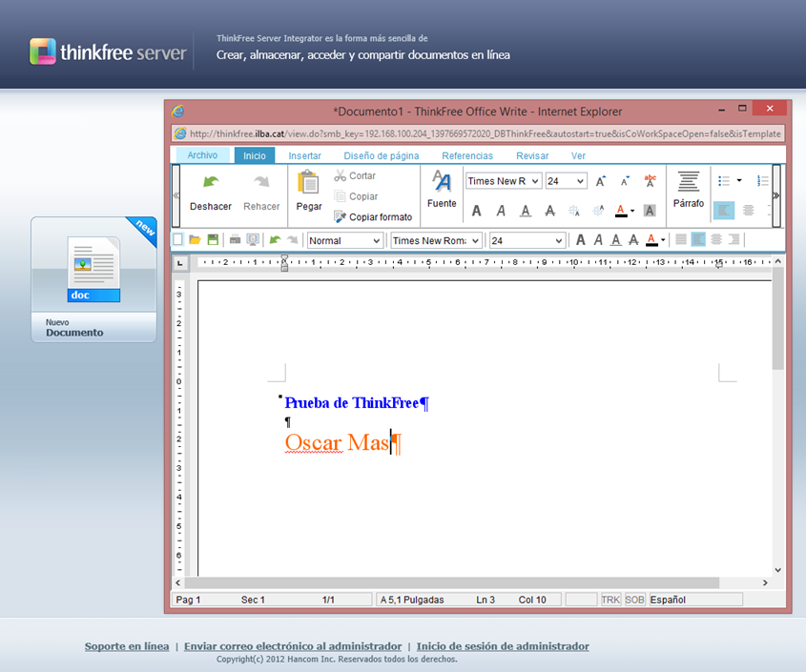Switch to the Revisar tab
Image resolution: width=806 pixels, height=672 pixels.
click(532, 155)
